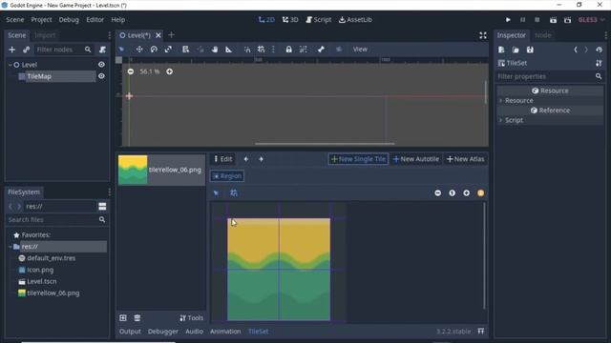Open the GLES3 renderer dropdown
611x343 pixels.
point(592,20)
